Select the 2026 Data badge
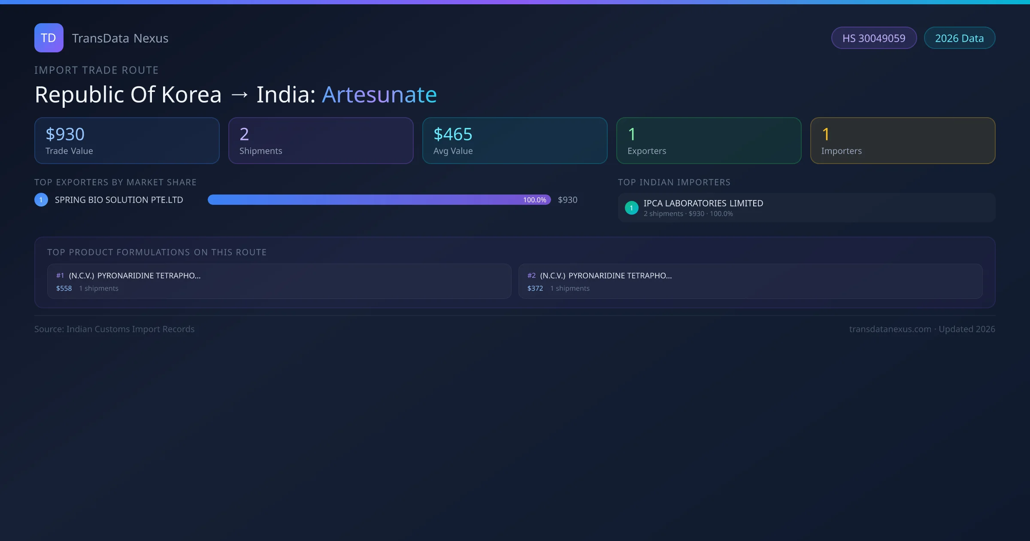The image size is (1030, 541). point(959,38)
